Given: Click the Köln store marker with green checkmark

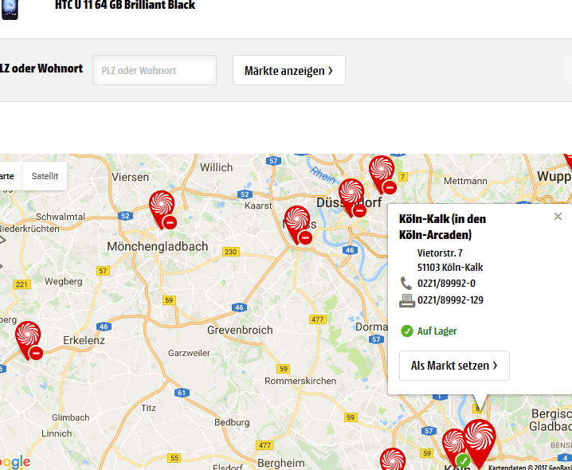Looking at the screenshot, I should coord(454,448).
